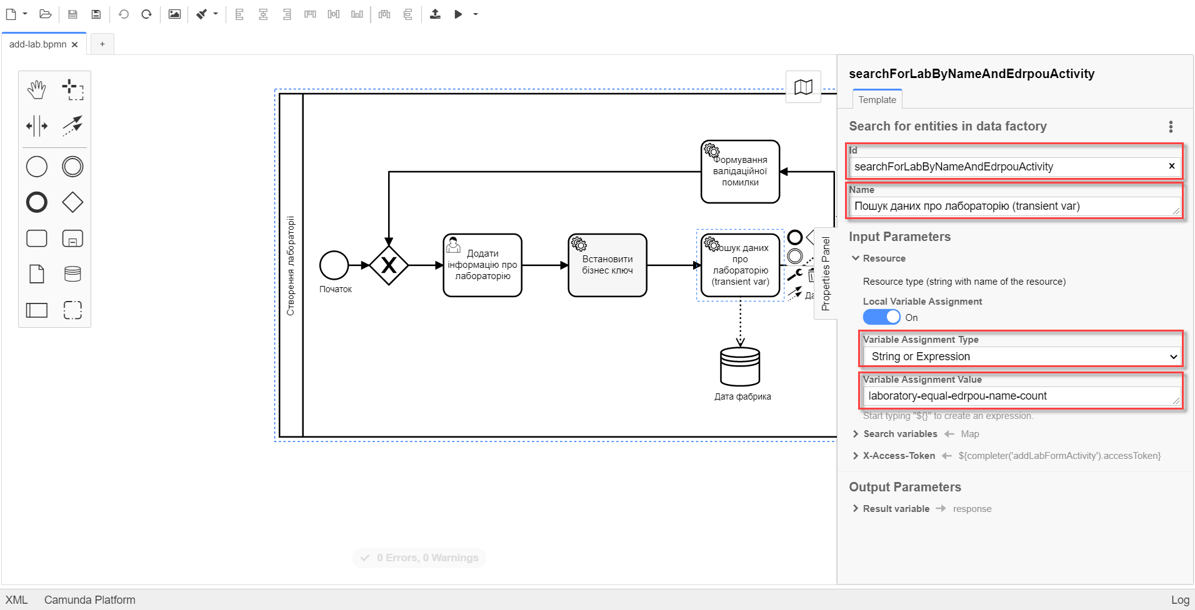Click the Variable Assignment Value field

tap(1017, 396)
